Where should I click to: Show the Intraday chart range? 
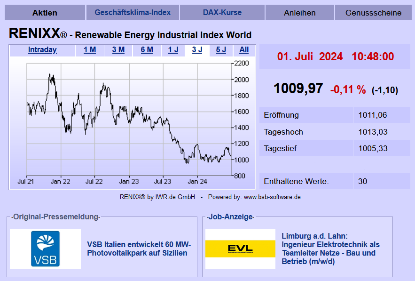[42, 50]
